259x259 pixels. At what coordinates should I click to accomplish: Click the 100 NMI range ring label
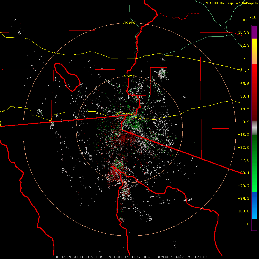click(129, 23)
